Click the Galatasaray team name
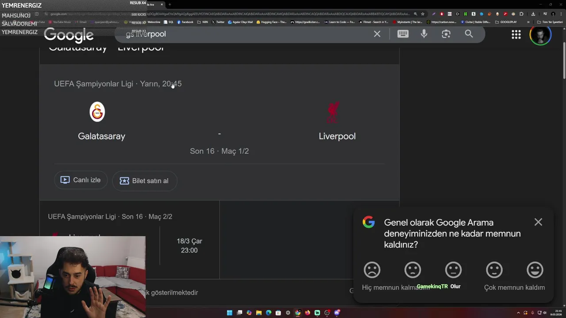This screenshot has height=318, width=566. point(102,136)
